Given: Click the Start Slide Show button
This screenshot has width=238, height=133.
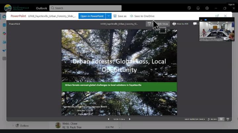Looking at the screenshot, I should point(158,24).
